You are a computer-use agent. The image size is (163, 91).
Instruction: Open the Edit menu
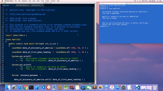click(x=19, y=1)
